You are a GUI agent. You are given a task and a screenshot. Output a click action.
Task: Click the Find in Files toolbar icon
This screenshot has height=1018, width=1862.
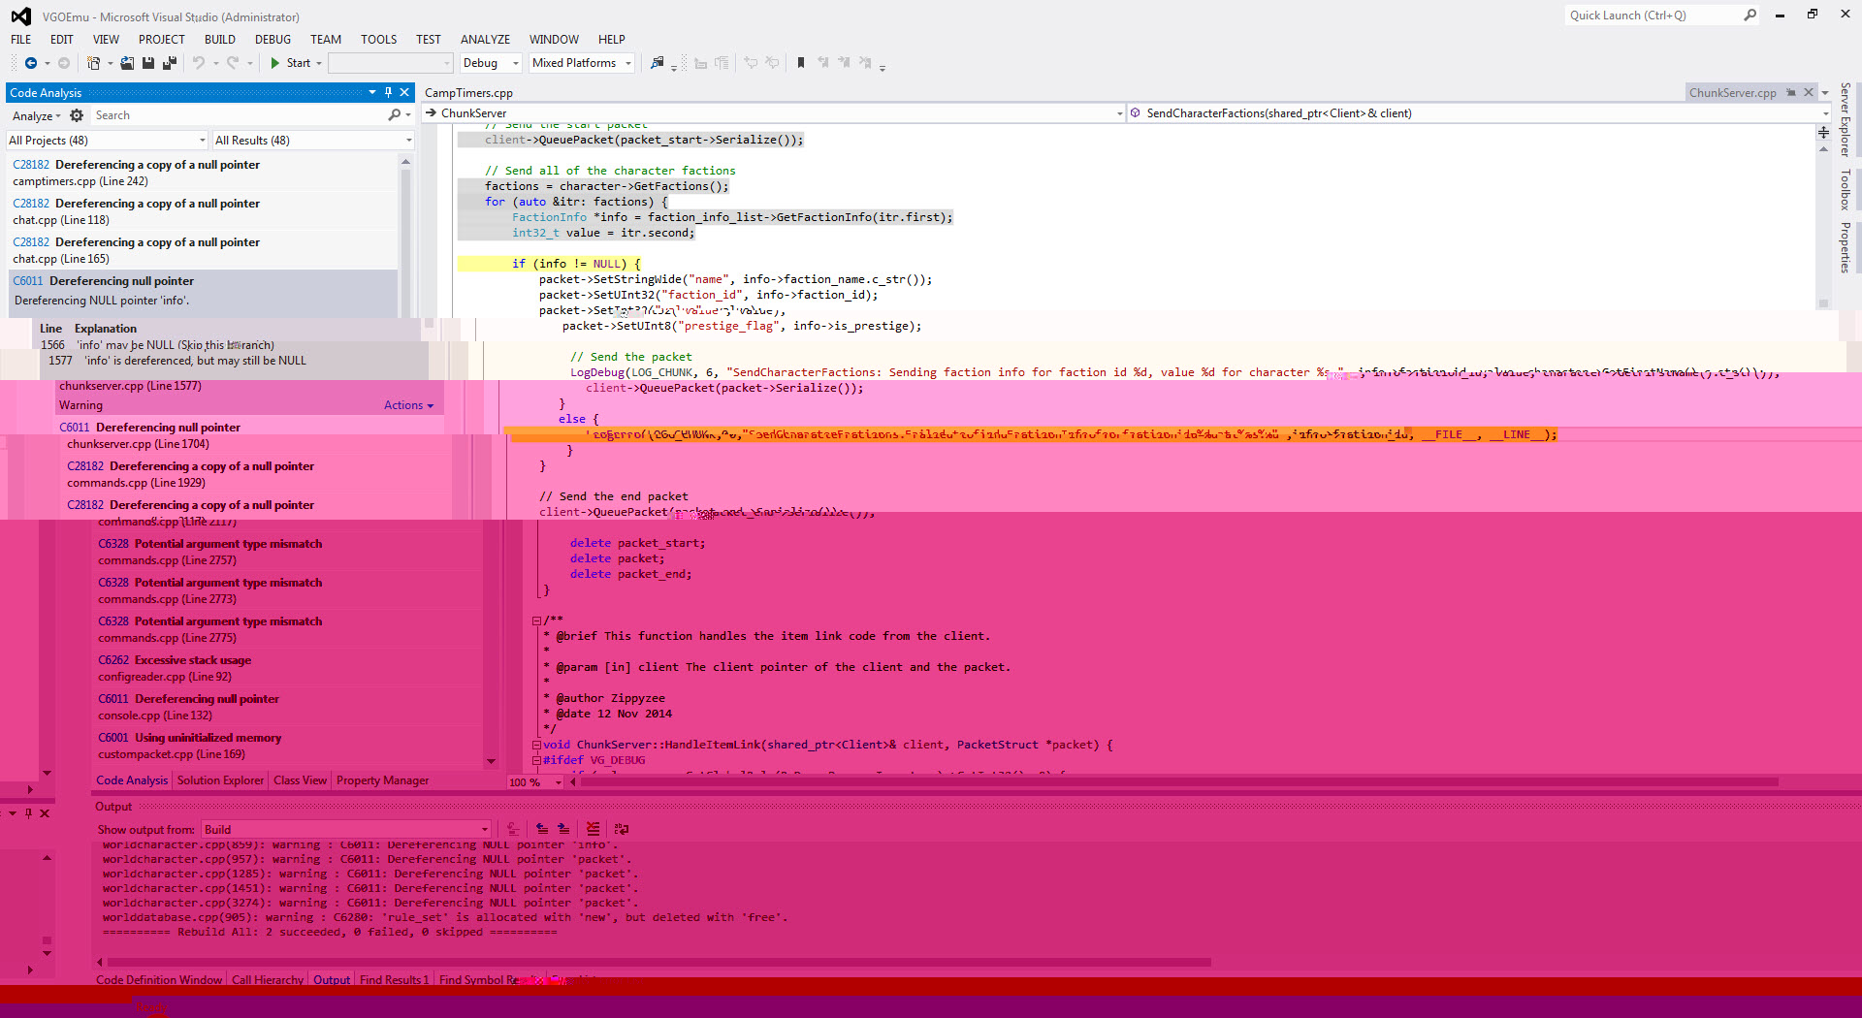point(658,63)
